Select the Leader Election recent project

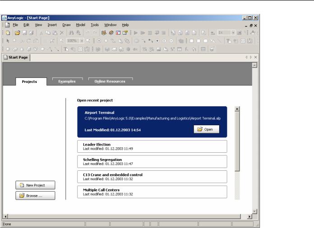[152, 146]
